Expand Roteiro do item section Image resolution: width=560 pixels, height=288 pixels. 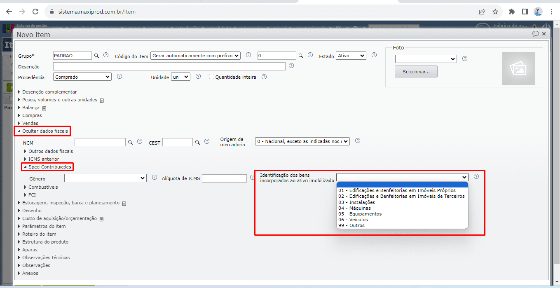coord(37,234)
